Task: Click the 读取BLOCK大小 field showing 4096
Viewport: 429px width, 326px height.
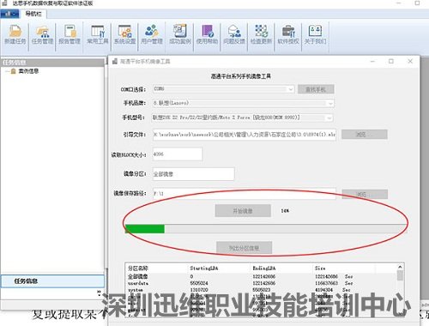Action: point(178,154)
